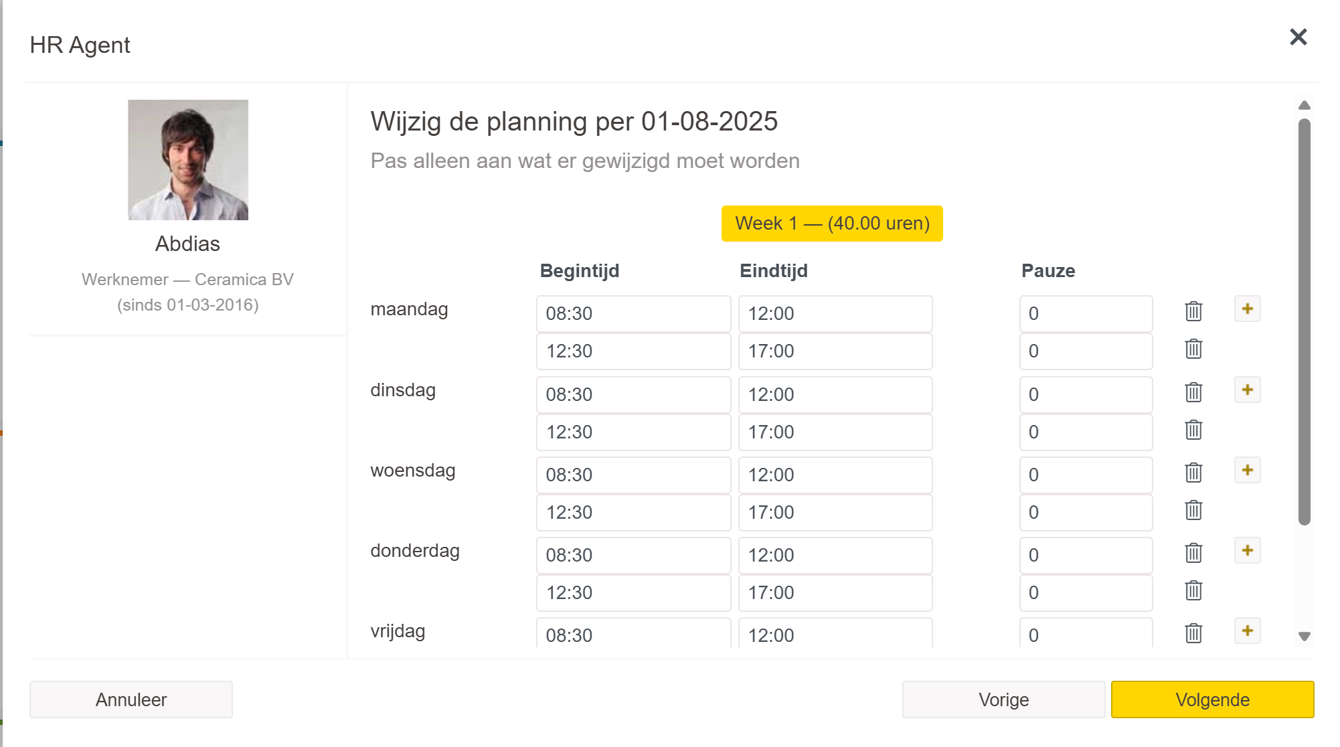Add a time slot to maandag
Image resolution: width=1340 pixels, height=747 pixels.
[x=1247, y=309]
